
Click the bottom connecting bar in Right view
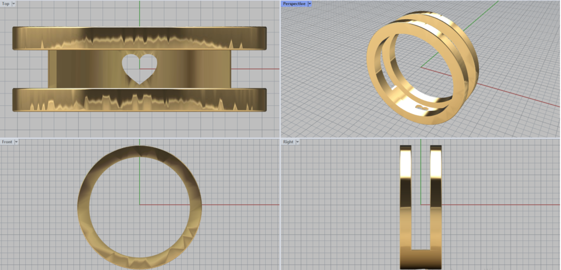pos(421,258)
